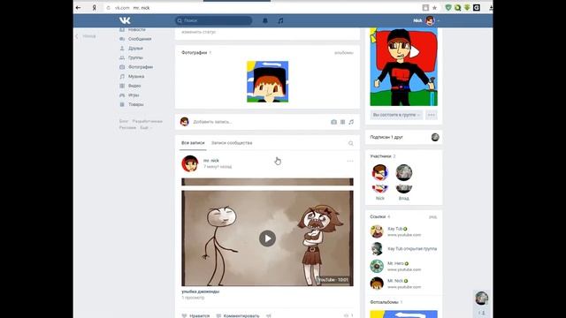Viewport: 566px width, 318px height.
Task: Attach photo with the camera icon
Action: click(333, 122)
